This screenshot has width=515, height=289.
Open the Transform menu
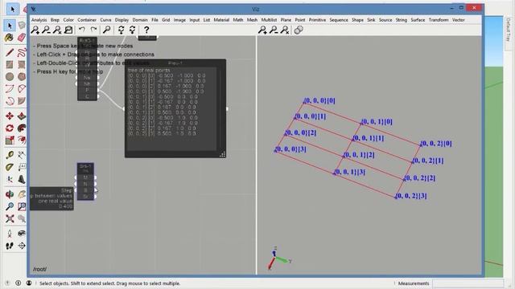pyautogui.click(x=439, y=20)
